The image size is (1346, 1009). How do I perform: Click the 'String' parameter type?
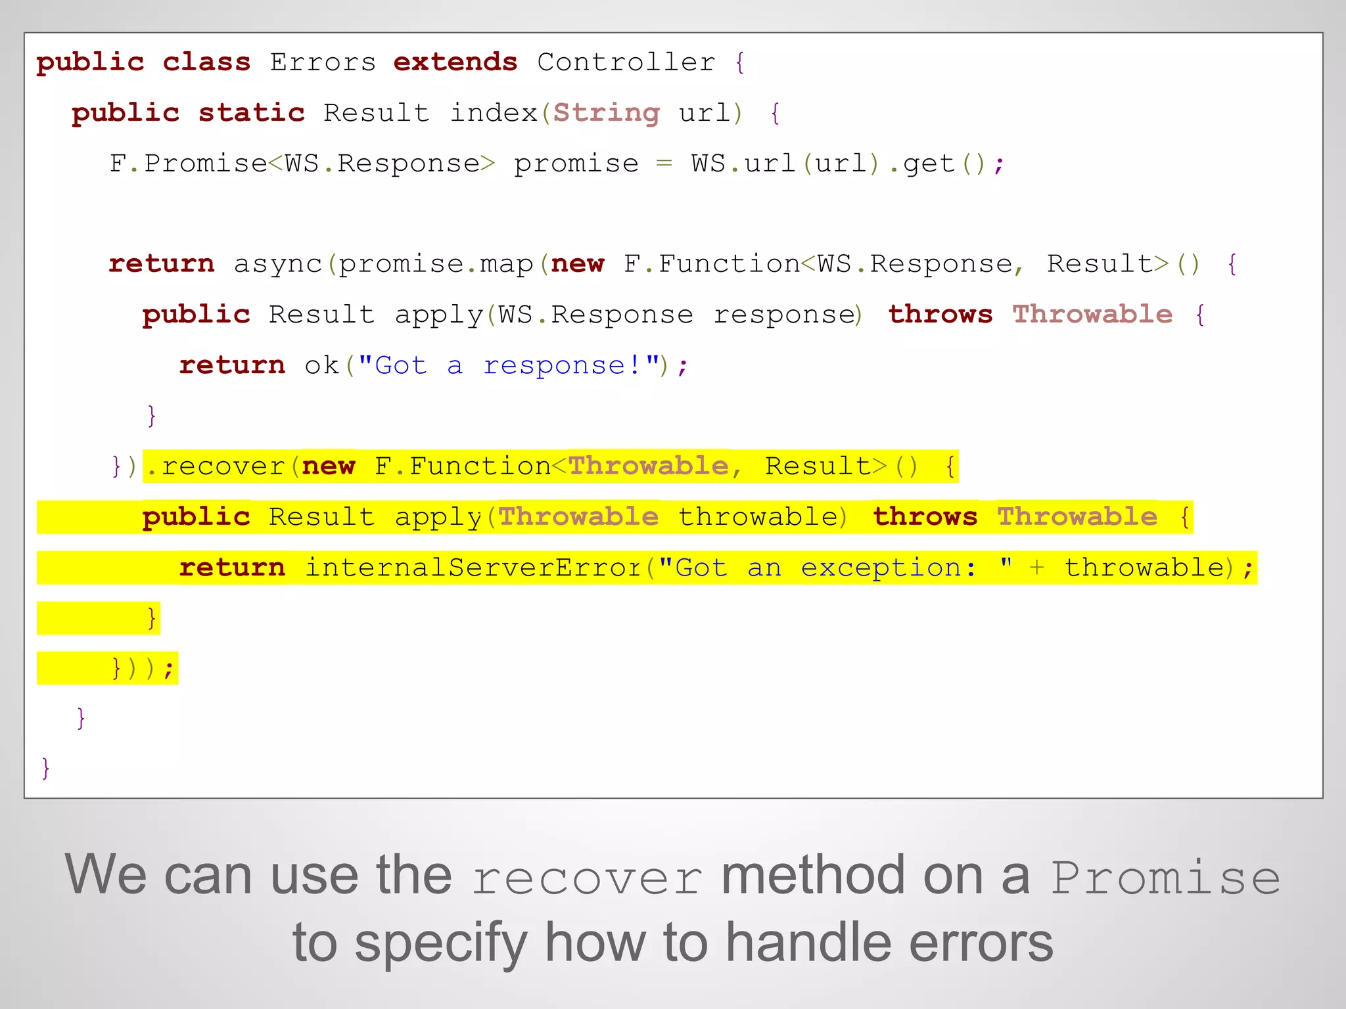tap(606, 113)
